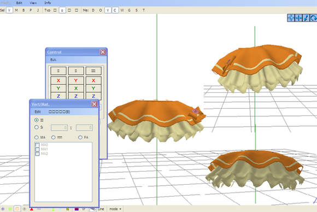
Task: Open the Edit menu in the top menu bar
Action: tap(19, 3)
